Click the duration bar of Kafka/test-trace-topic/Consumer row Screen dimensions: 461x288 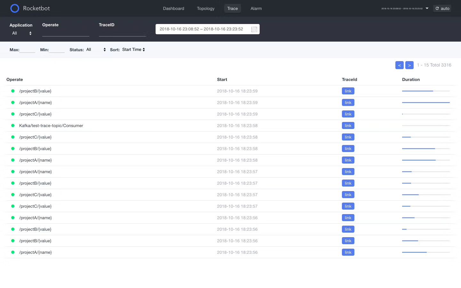pos(426,126)
